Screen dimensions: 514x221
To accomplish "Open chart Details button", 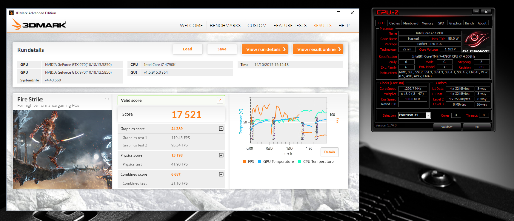I will [330, 152].
